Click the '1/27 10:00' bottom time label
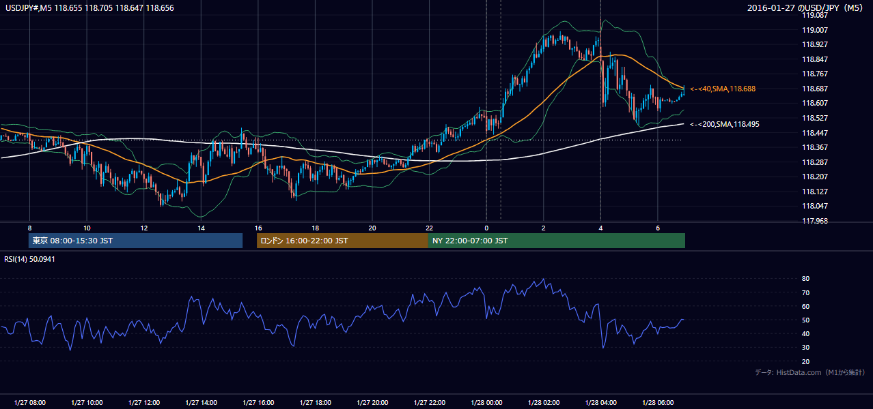 click(87, 403)
